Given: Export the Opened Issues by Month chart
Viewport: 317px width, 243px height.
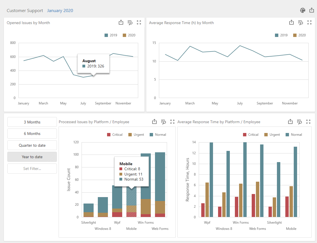Looking at the screenshot, I should (x=121, y=22).
